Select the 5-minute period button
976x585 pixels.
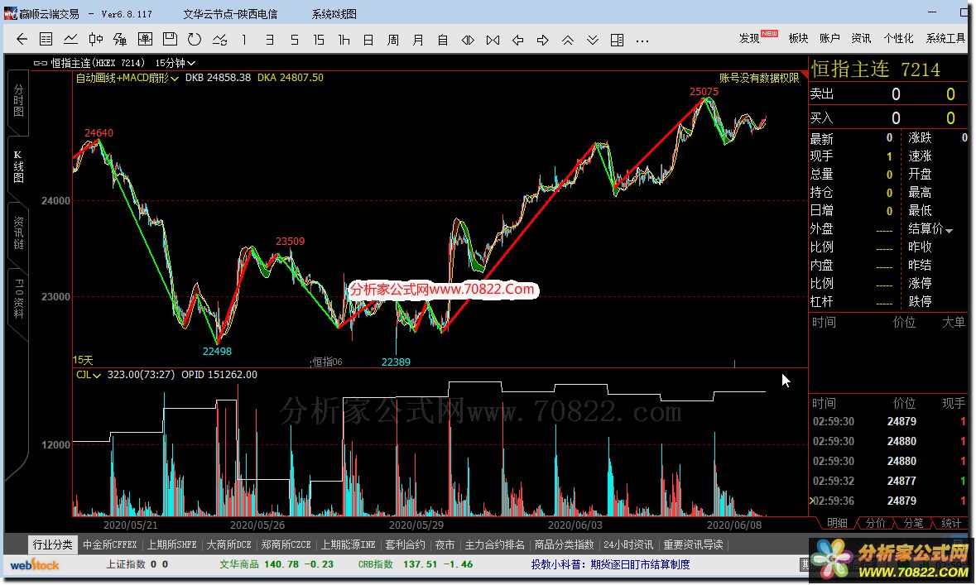click(295, 40)
